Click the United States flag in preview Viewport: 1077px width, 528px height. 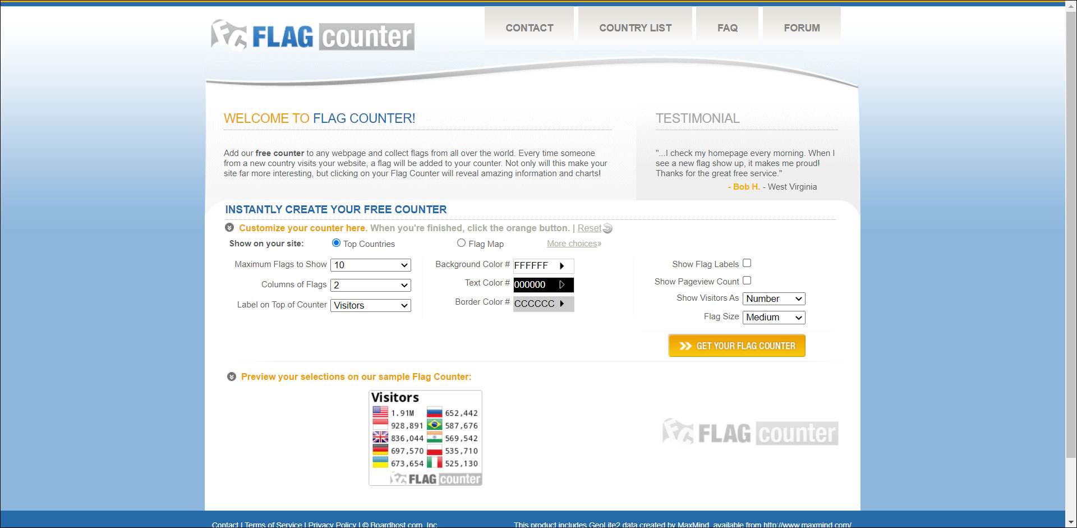tap(380, 412)
